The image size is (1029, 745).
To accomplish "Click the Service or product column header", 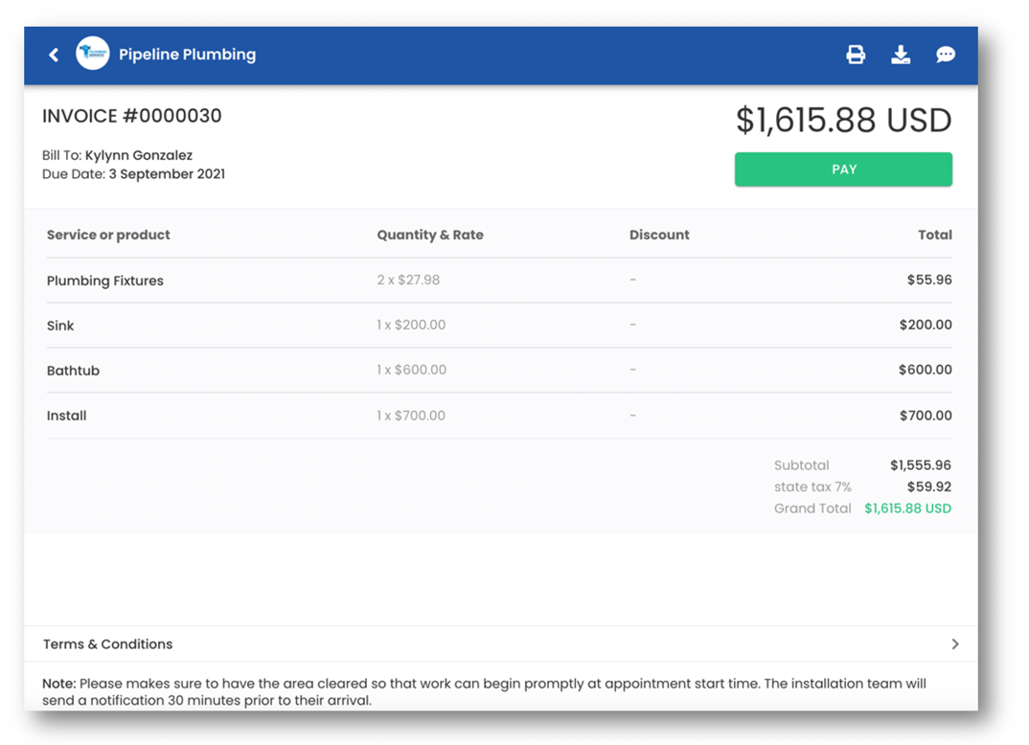I will click(x=108, y=235).
